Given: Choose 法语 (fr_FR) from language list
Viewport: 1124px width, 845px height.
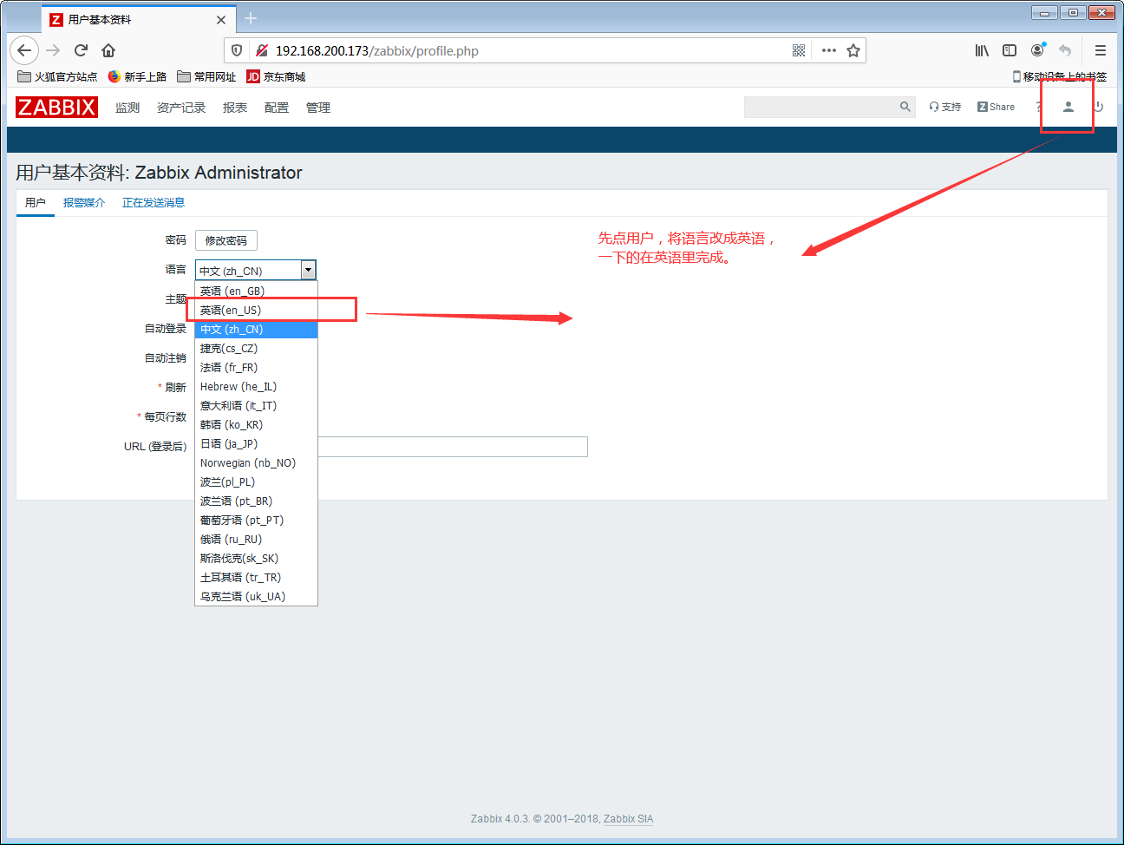Looking at the screenshot, I should [x=256, y=367].
